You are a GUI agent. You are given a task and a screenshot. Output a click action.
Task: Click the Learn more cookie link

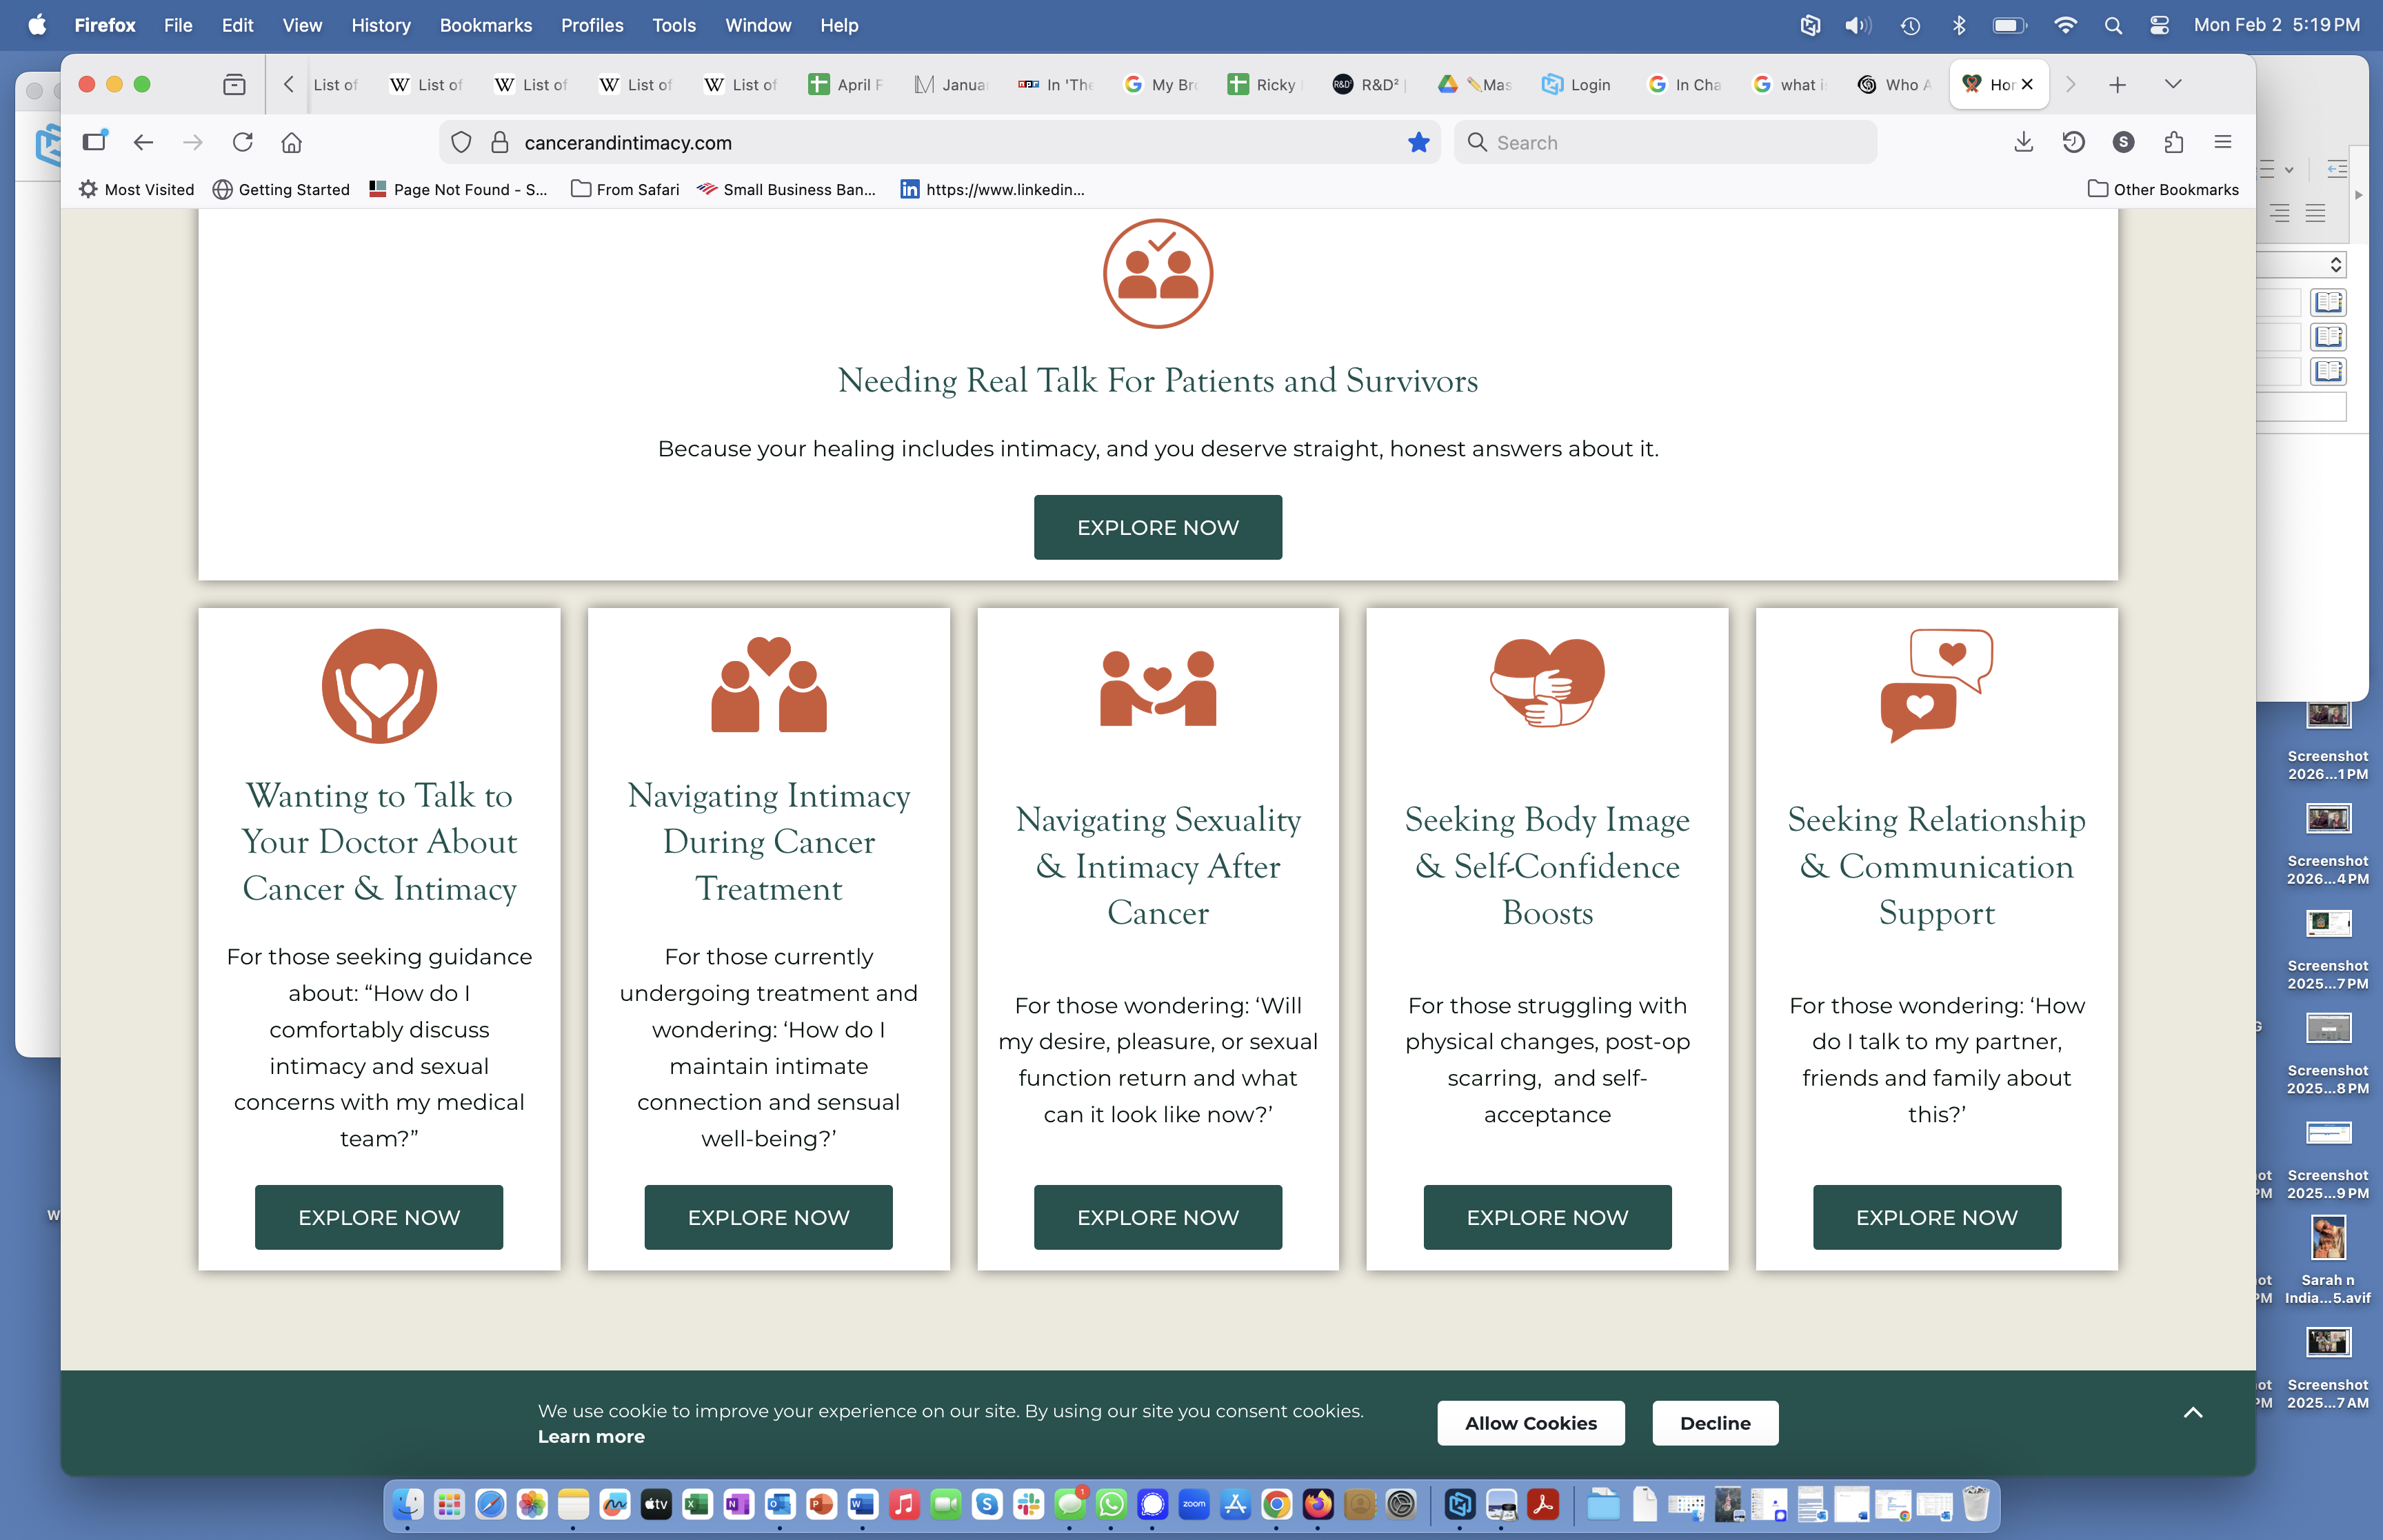point(591,1436)
